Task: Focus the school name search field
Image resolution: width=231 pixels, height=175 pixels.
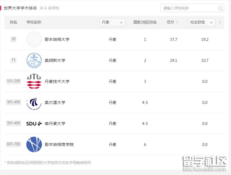Action: pos(192,8)
